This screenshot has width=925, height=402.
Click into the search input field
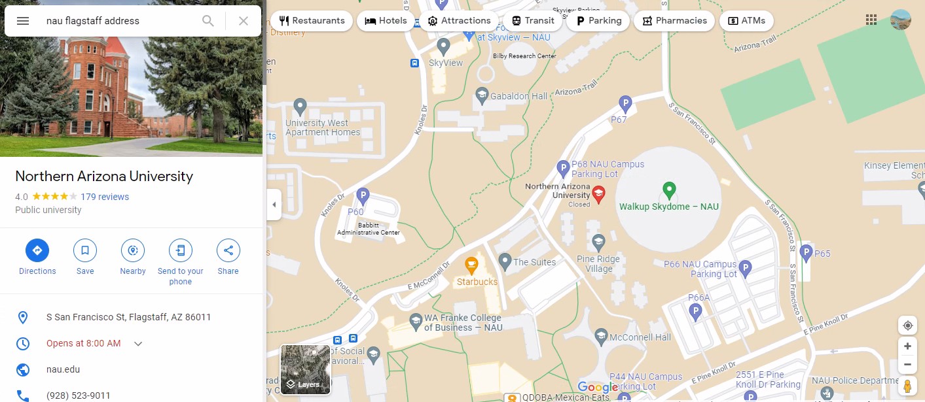[118, 21]
